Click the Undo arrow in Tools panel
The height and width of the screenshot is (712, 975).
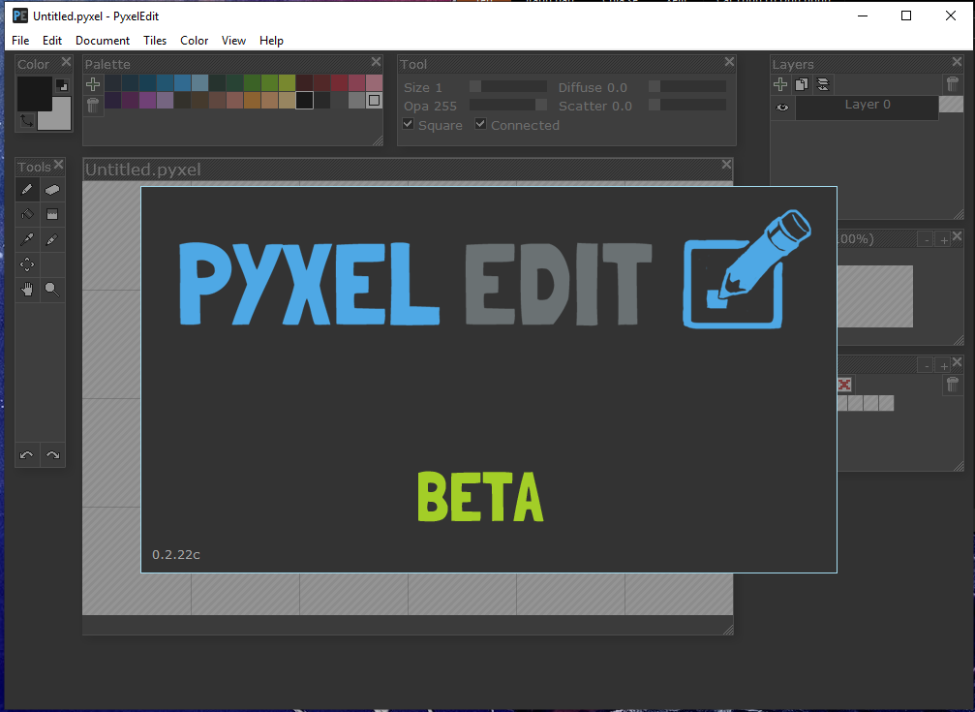click(x=27, y=454)
